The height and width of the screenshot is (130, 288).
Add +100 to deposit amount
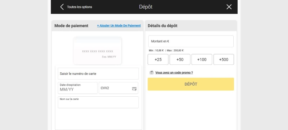202,59
